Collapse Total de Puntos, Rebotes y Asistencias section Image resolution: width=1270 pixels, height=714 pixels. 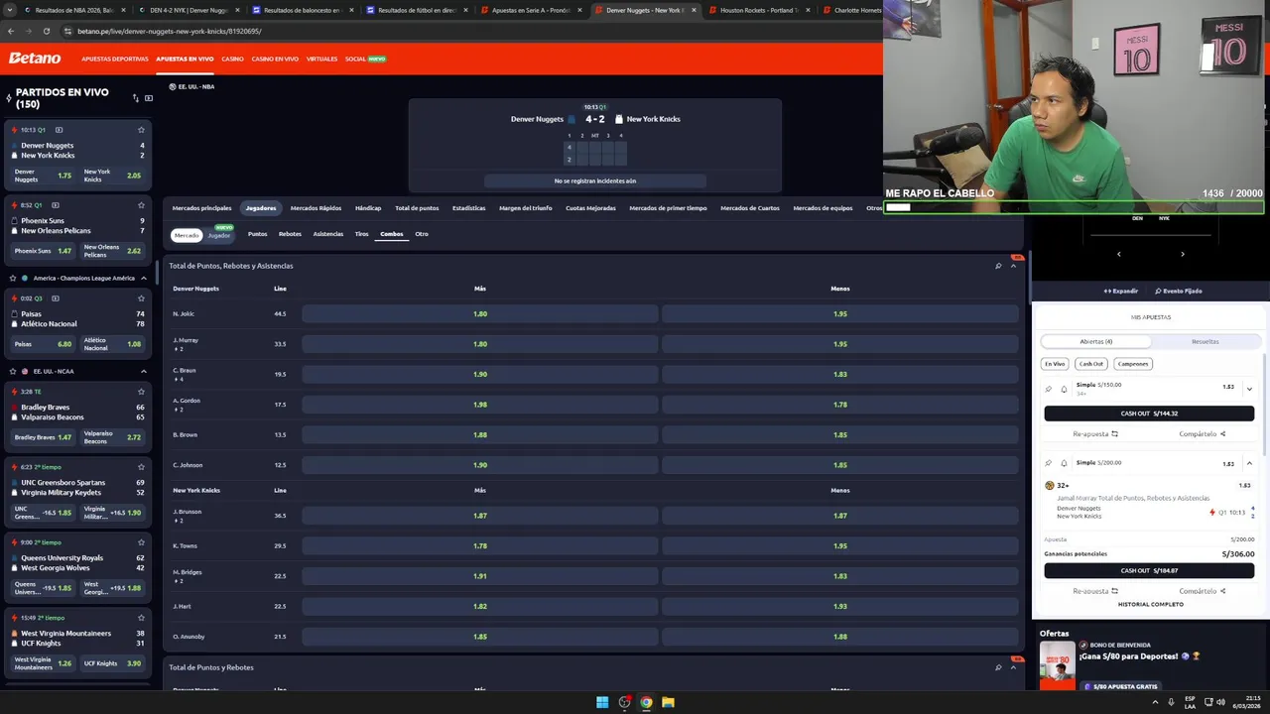(x=1013, y=266)
